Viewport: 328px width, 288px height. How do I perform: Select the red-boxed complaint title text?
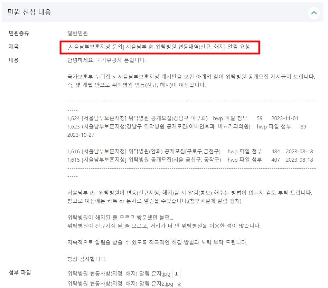pyautogui.click(x=159, y=47)
